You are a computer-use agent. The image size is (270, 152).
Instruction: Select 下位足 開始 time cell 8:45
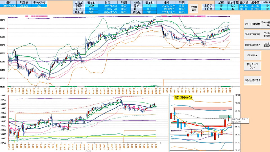[182, 6]
